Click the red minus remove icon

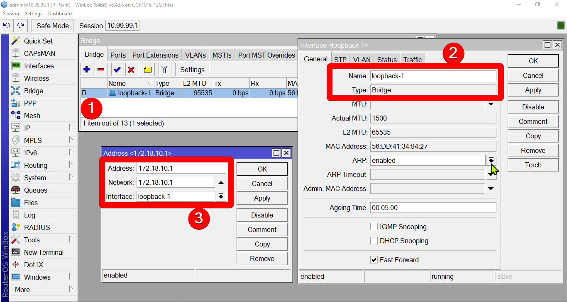pyautogui.click(x=101, y=70)
